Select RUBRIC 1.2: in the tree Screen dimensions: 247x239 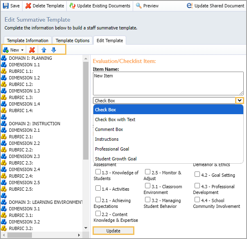point(21,84)
